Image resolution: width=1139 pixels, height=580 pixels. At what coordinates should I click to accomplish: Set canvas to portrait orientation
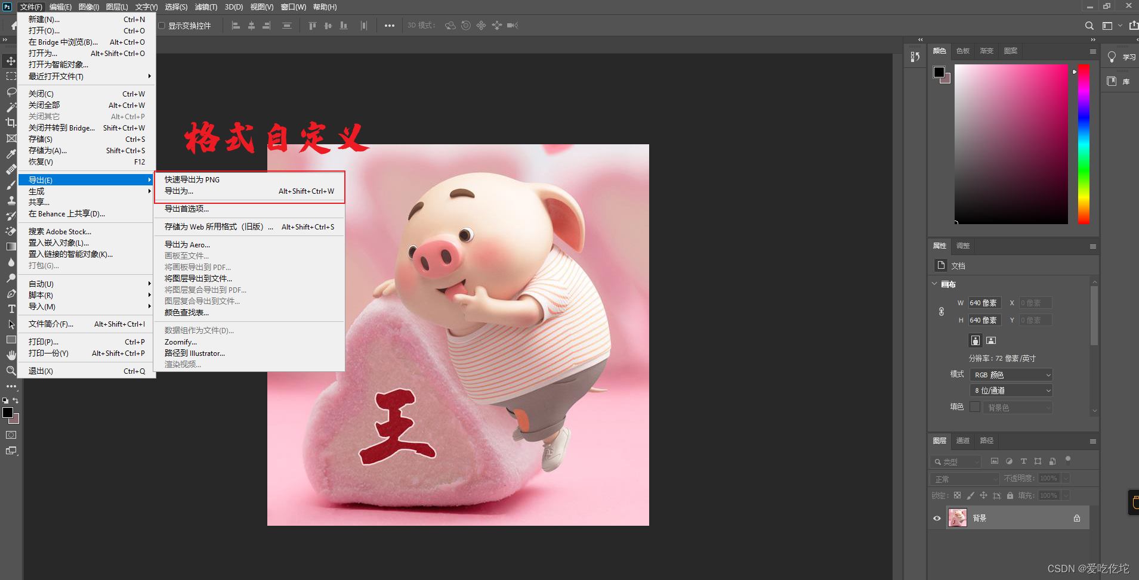pos(975,340)
